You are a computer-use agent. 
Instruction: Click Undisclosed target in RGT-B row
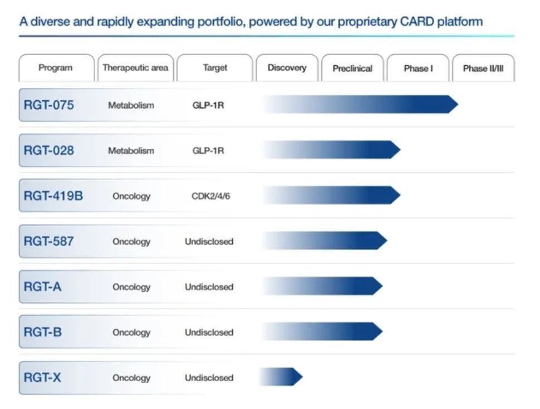[209, 333]
